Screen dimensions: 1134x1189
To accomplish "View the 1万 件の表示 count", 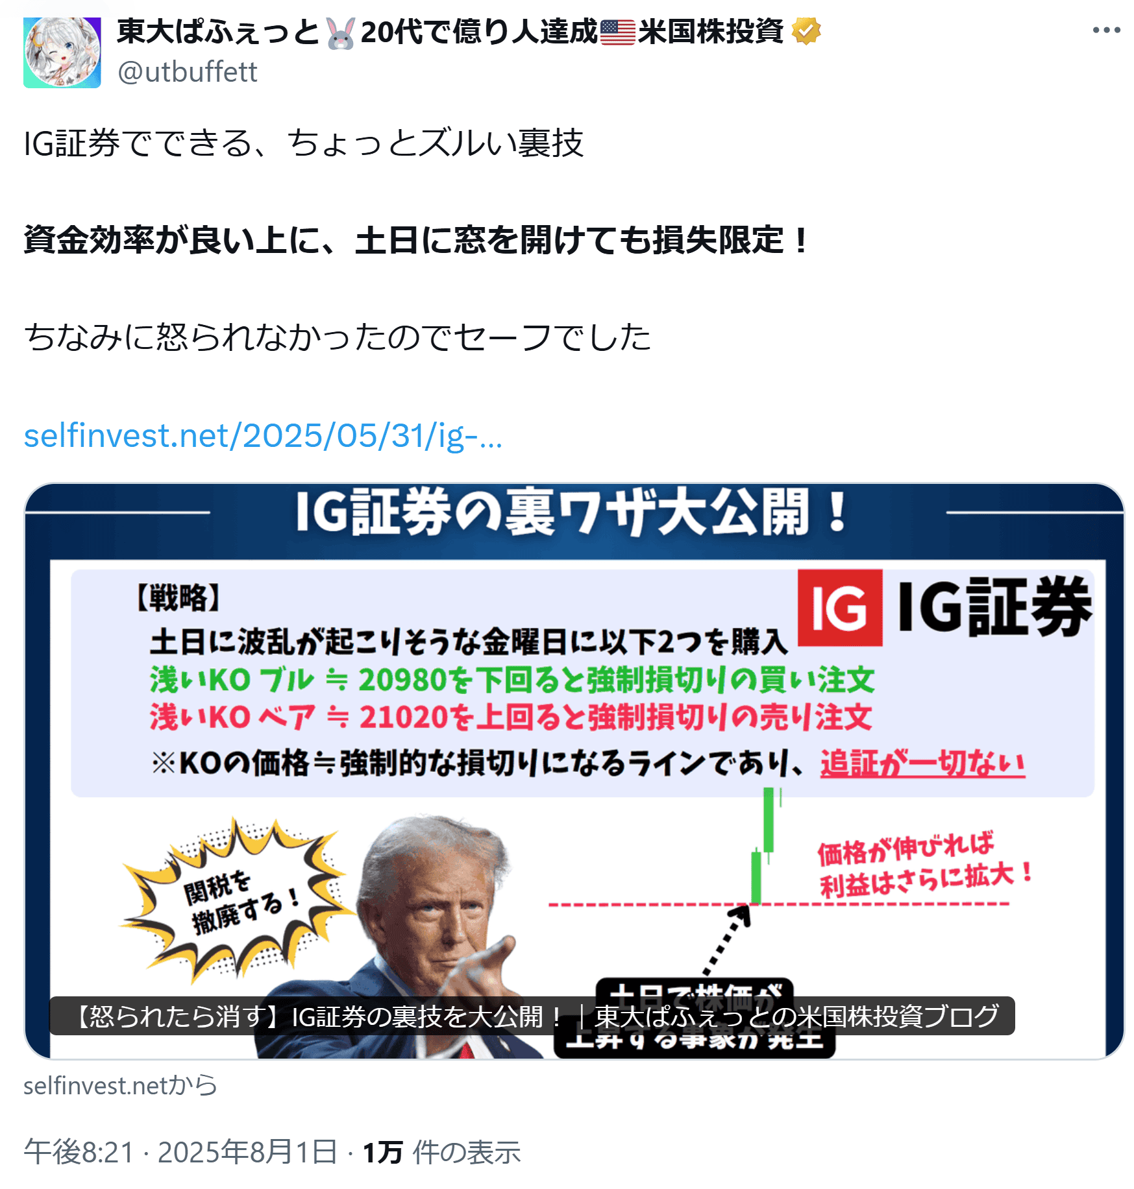I will 441,1152.
